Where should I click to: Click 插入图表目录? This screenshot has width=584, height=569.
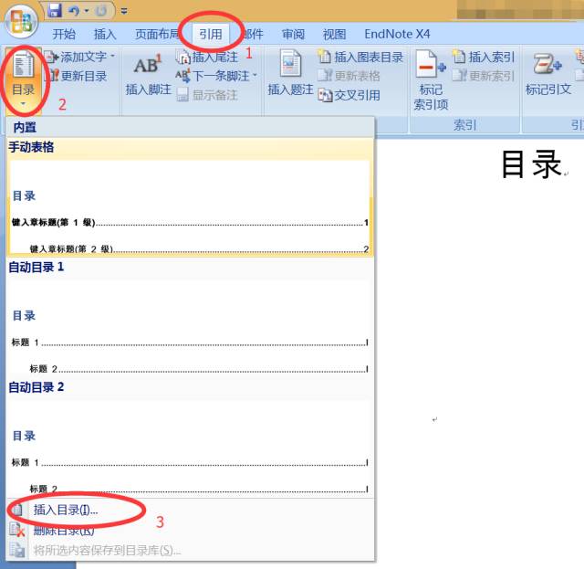point(360,57)
